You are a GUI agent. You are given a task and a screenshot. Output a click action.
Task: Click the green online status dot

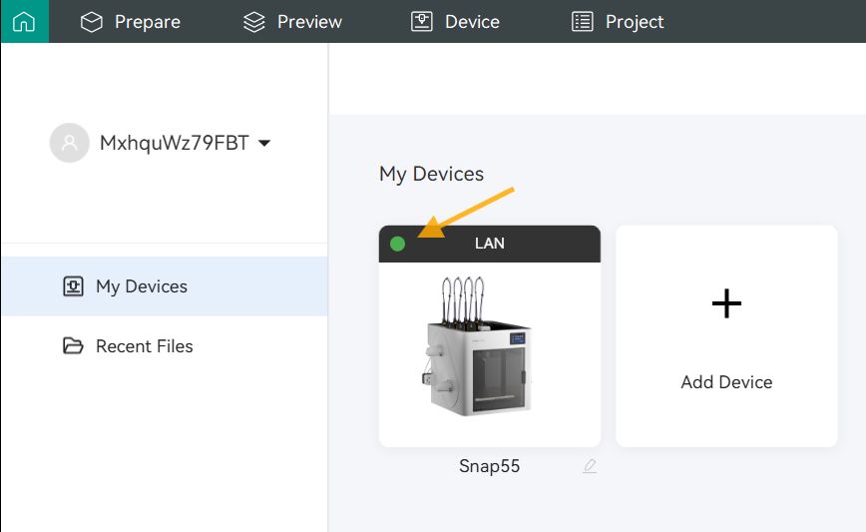[397, 244]
